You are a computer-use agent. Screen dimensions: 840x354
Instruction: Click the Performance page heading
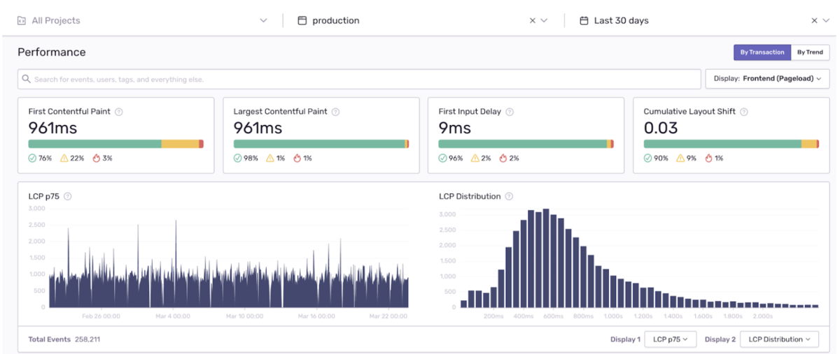coord(52,52)
